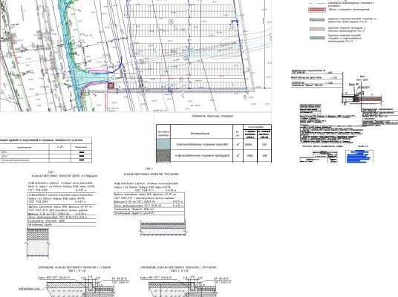
Task: Pick the light-blue symbol cell in pavement table
Action: coord(163,144)
